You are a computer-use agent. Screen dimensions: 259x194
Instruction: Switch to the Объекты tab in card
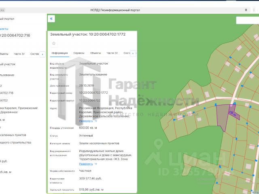96,53
